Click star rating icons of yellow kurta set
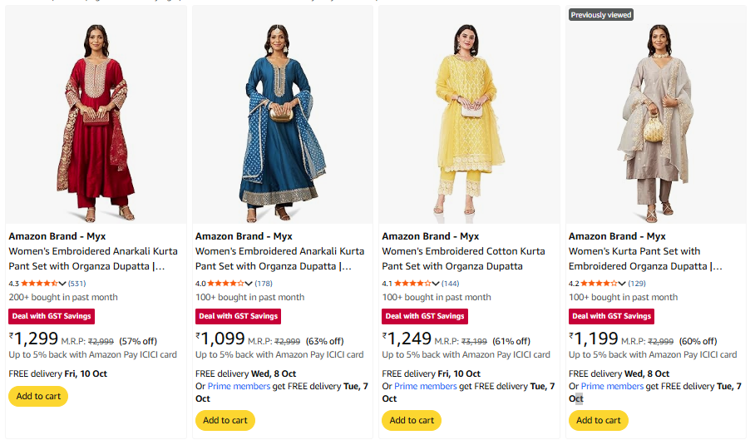 412,284
